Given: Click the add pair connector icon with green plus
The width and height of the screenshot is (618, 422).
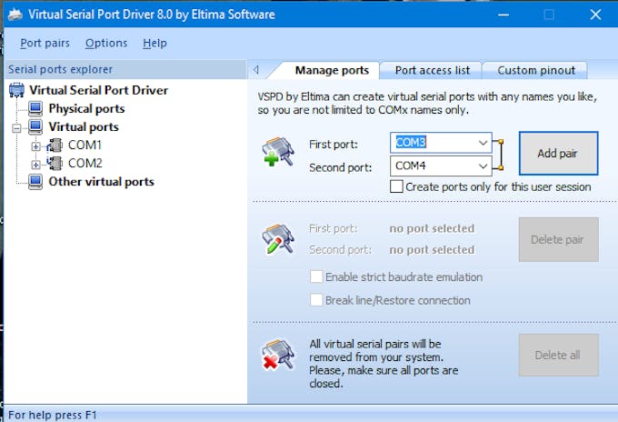Looking at the screenshot, I should (278, 152).
